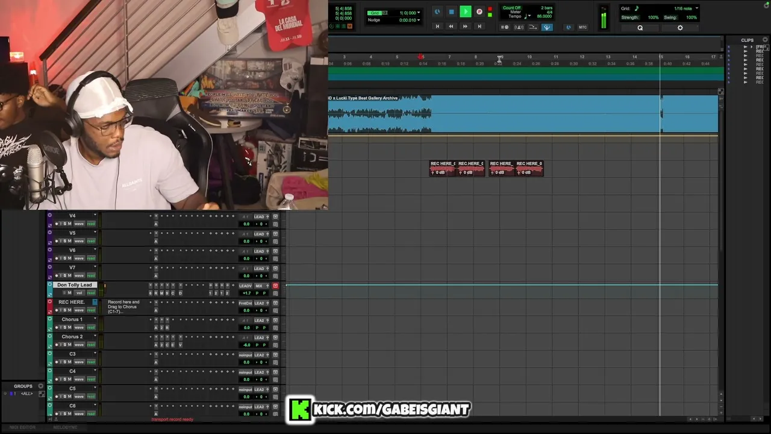This screenshot has width=771, height=434.
Task: Toggle the metronome click button
Action: click(519, 27)
